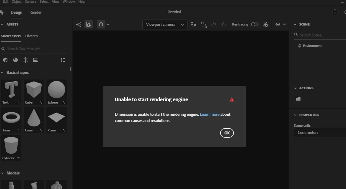The width and height of the screenshot is (346, 189).
Task: Open the Select menu
Action: tap(44, 1)
